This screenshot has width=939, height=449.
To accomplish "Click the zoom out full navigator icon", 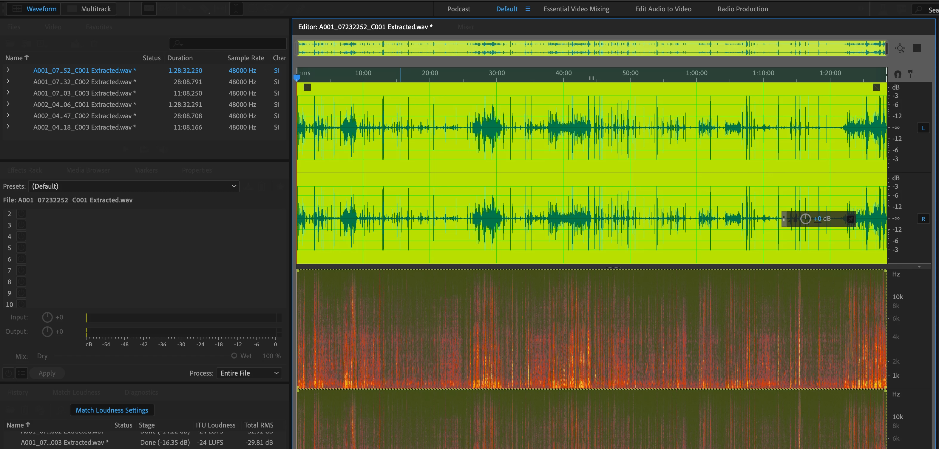I will click(x=900, y=48).
